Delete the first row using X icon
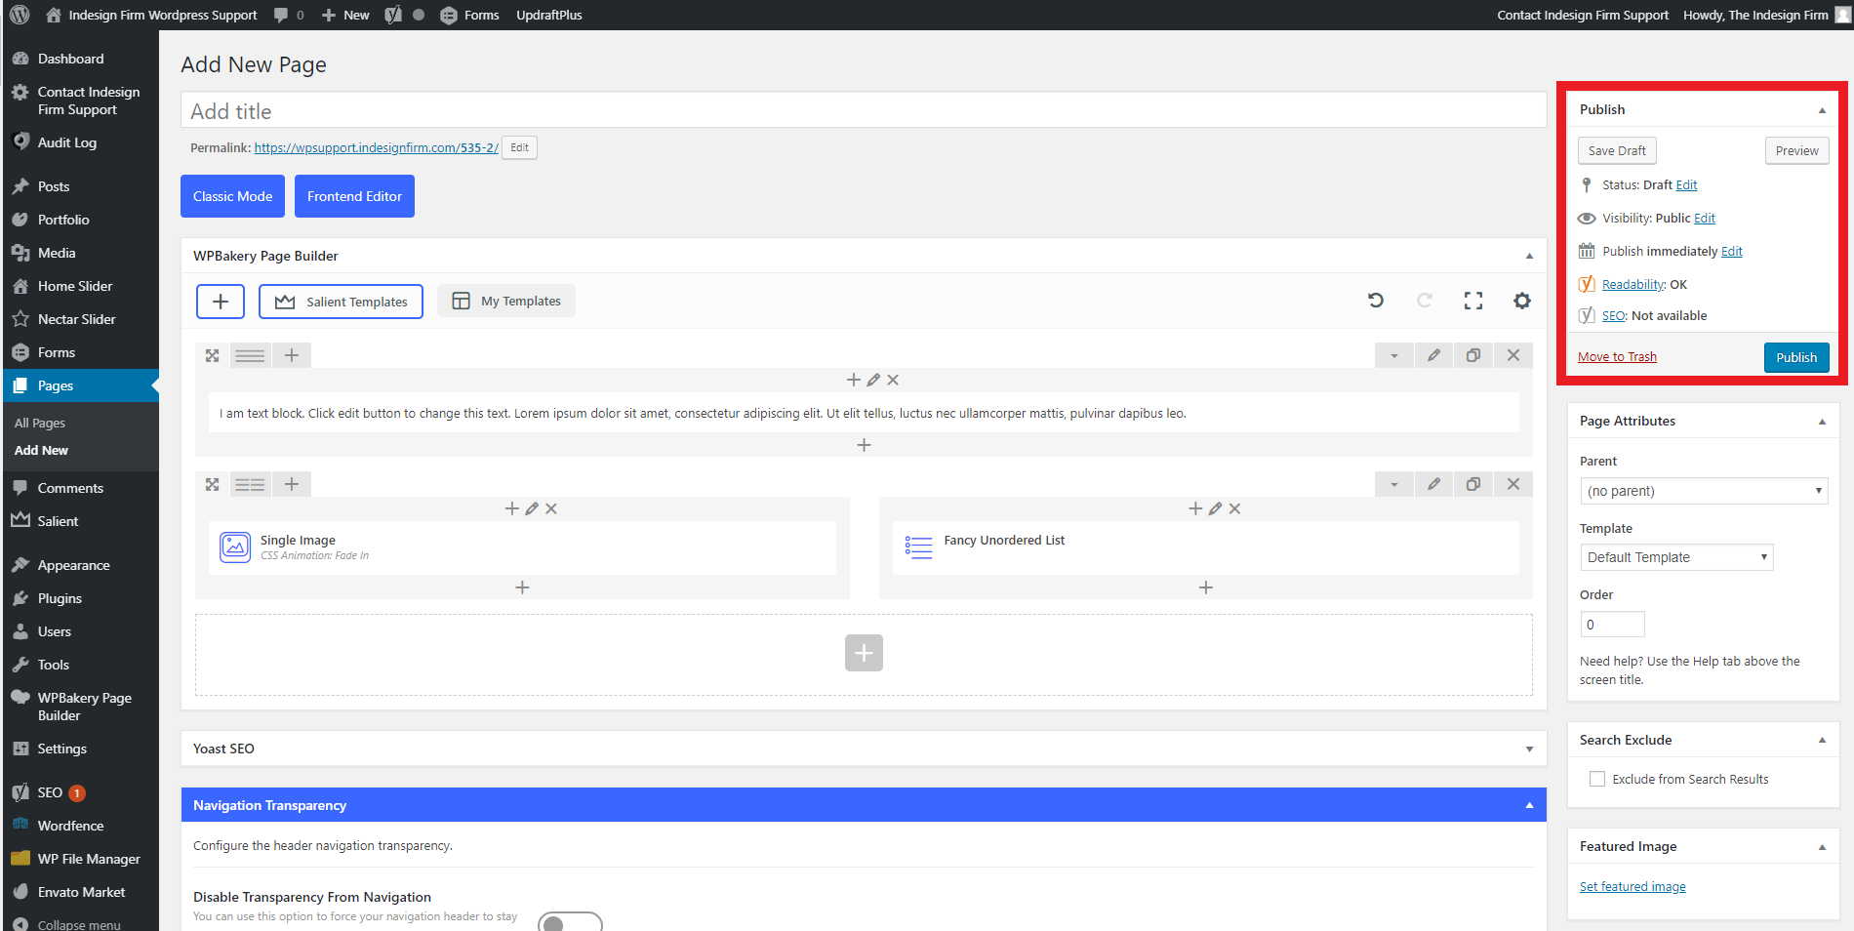 (1513, 355)
